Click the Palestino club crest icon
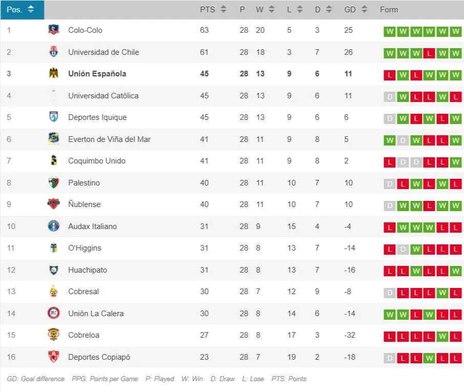 tap(53, 182)
